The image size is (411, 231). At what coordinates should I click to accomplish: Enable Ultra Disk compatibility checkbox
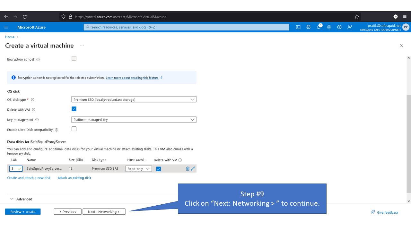74,129
